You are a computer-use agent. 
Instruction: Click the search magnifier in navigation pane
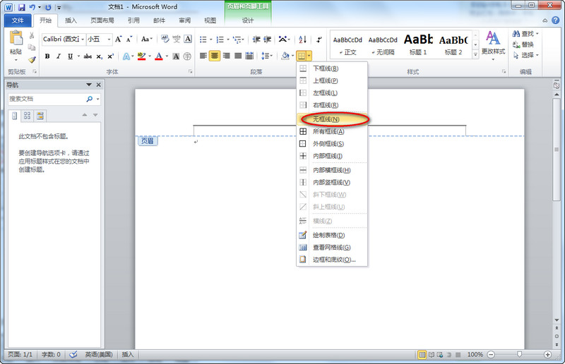coord(89,99)
